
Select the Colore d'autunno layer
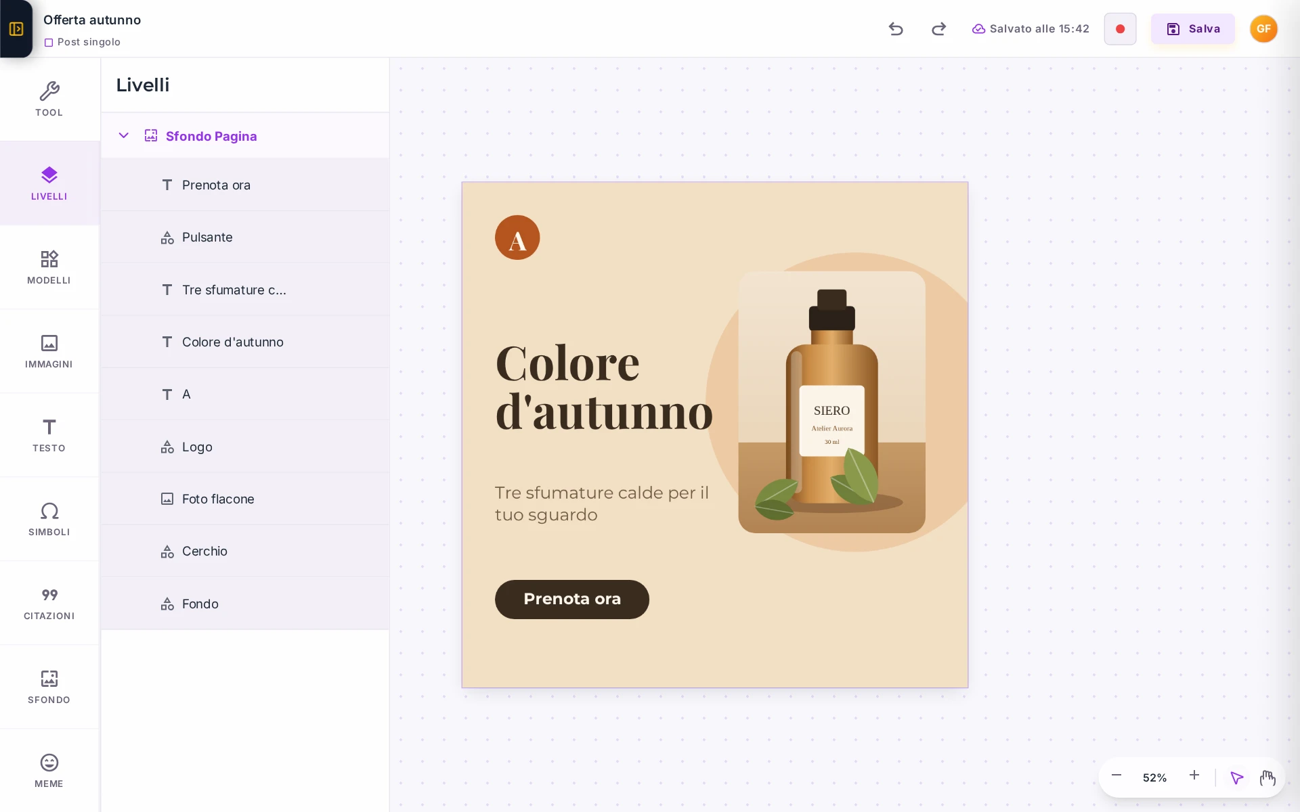(x=245, y=342)
